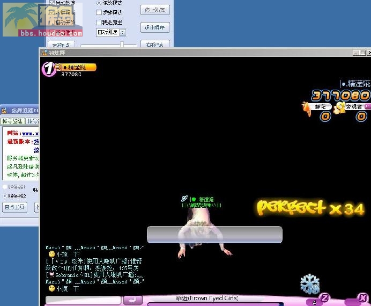
Task: Click the spectator (旁观者) icon
Action: coord(339,108)
